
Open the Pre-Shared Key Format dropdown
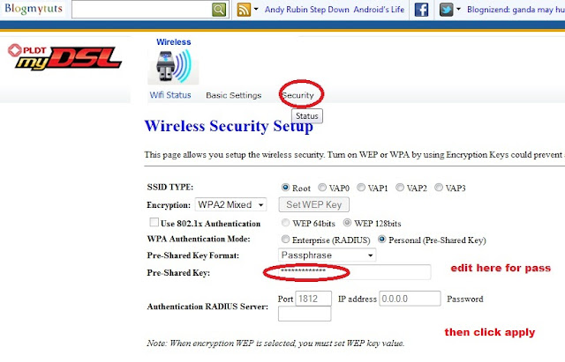328,255
